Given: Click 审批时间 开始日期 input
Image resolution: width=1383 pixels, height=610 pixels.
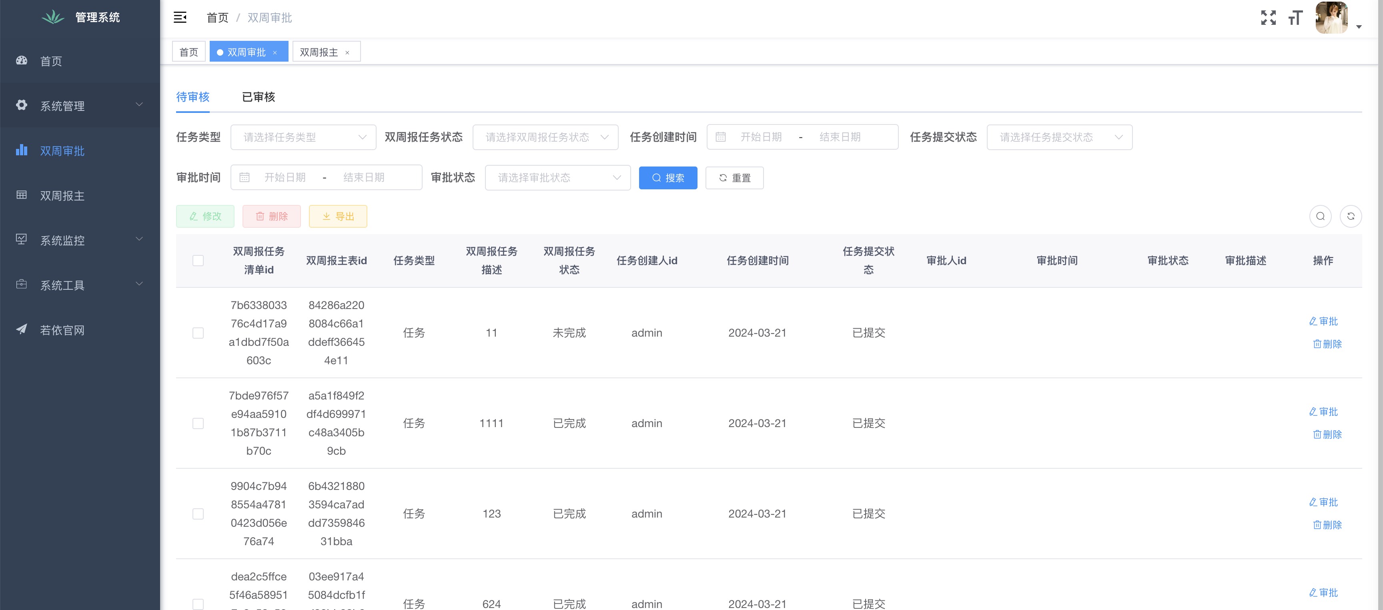Looking at the screenshot, I should point(285,177).
